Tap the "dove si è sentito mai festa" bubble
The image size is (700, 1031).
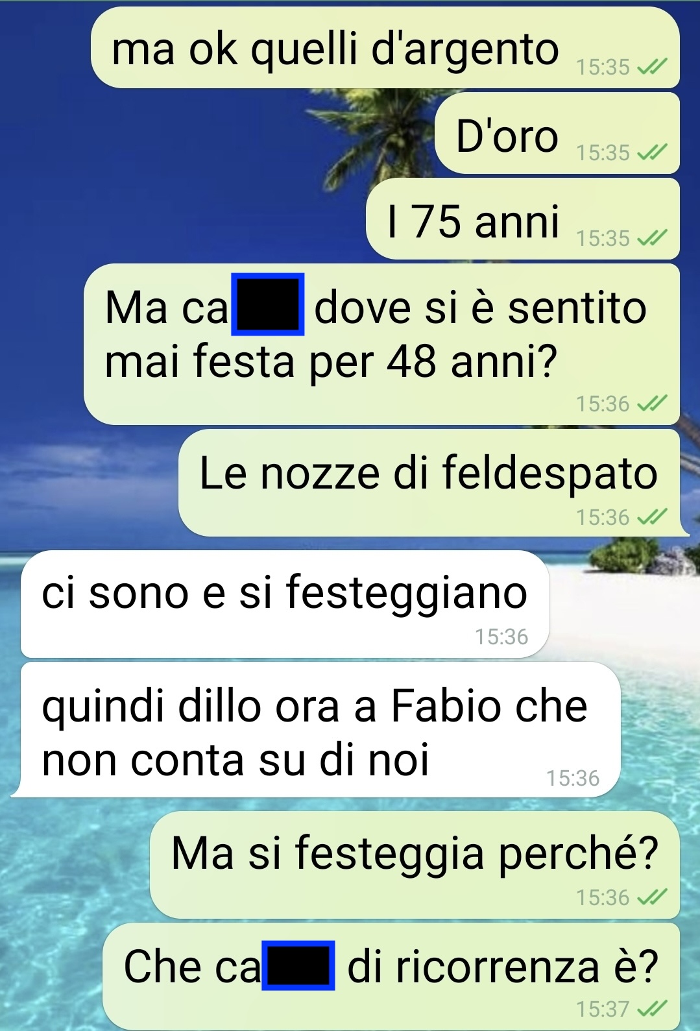[381, 344]
